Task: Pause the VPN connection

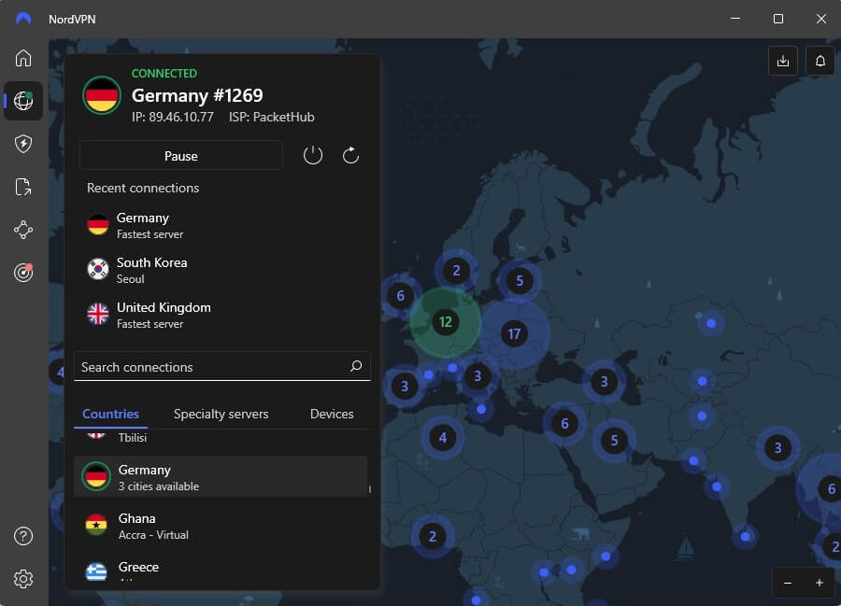Action: [x=180, y=155]
